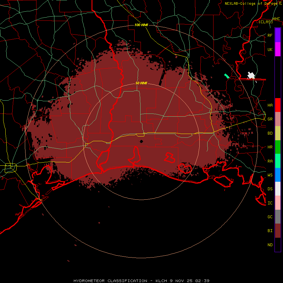The height and width of the screenshot is (283, 283).
Task: Click the ND legend label
Action: point(270,245)
